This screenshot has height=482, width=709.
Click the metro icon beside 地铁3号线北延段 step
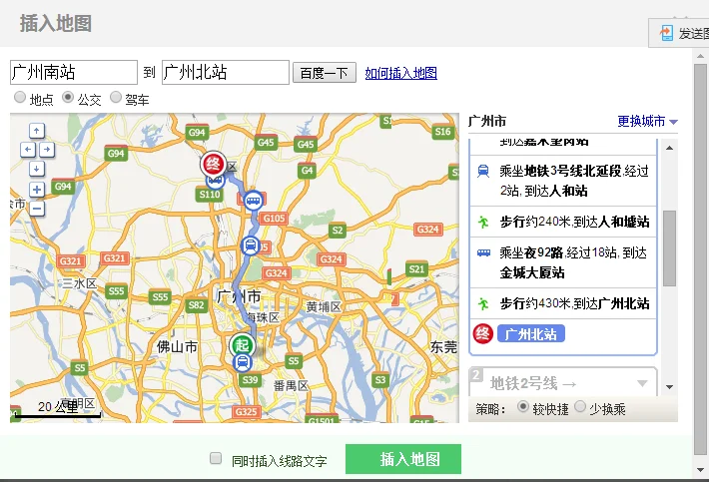point(483,171)
